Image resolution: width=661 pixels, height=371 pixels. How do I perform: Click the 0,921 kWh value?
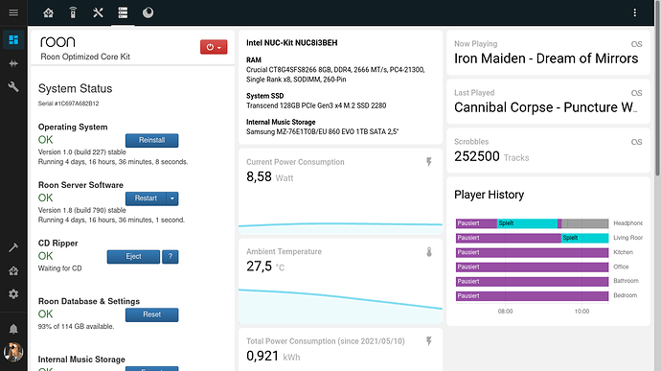click(262, 356)
